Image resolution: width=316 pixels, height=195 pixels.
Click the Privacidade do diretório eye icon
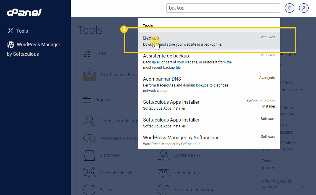click(89, 138)
